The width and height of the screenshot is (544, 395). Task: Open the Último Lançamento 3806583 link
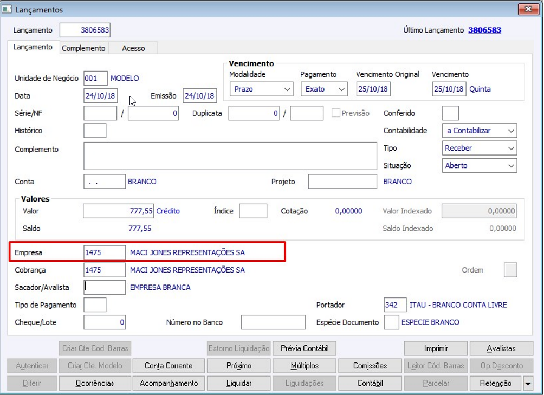(x=485, y=30)
